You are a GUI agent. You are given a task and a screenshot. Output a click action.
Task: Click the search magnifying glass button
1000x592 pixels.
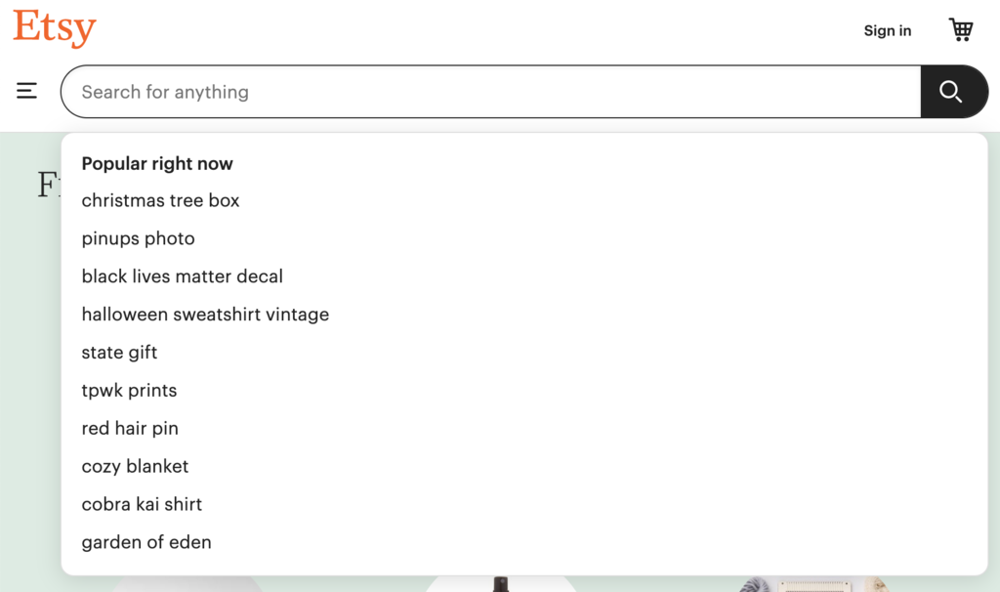coord(953,91)
